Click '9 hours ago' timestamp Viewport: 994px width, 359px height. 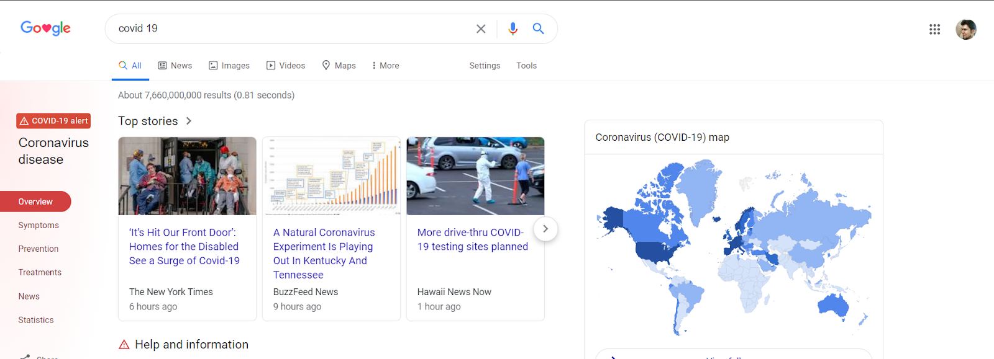click(x=298, y=307)
